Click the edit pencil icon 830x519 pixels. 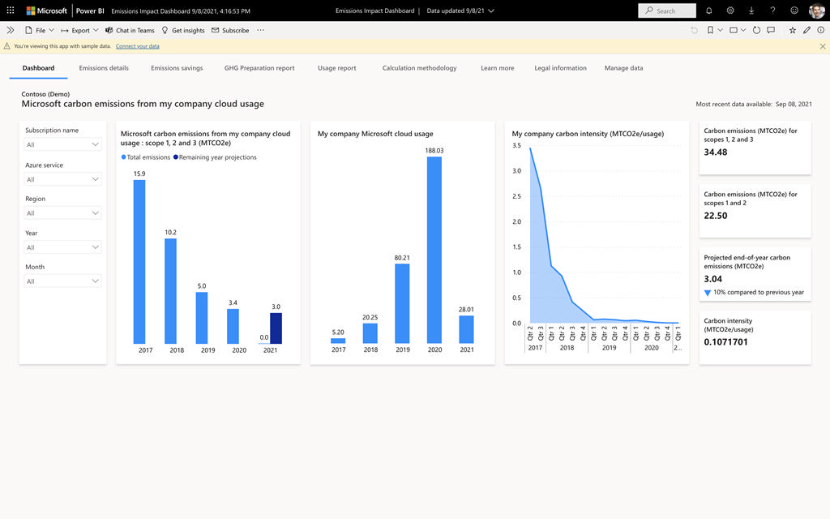coord(806,30)
